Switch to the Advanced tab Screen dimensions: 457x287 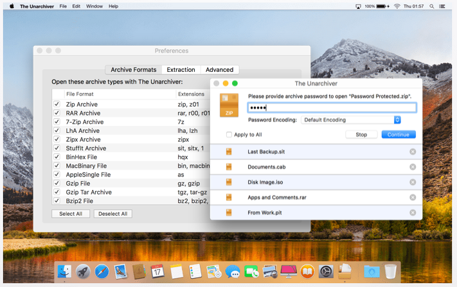coord(219,69)
